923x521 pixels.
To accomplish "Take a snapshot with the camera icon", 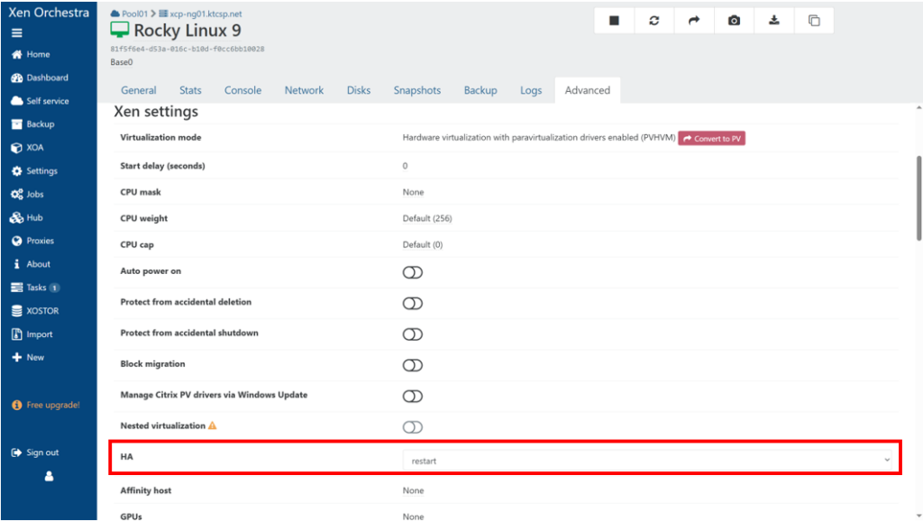I will 734,21.
